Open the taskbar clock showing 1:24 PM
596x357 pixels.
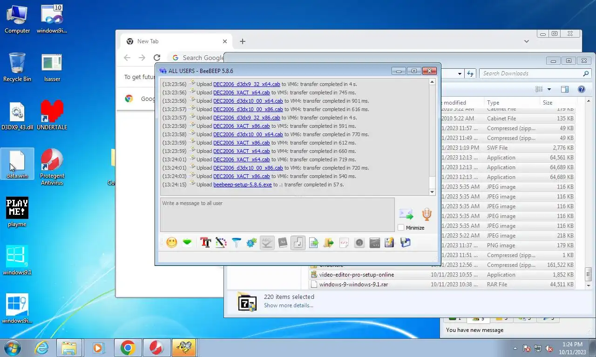coord(572,348)
